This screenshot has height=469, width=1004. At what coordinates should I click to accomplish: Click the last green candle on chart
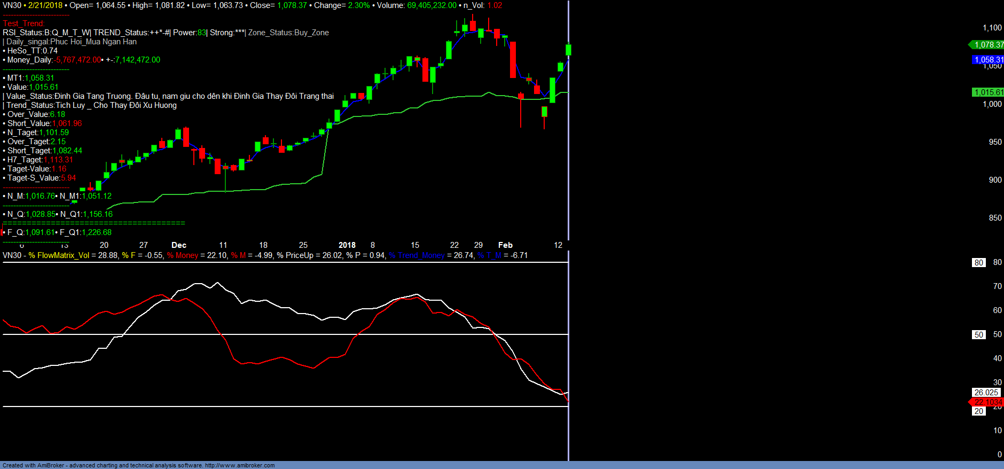tap(568, 50)
